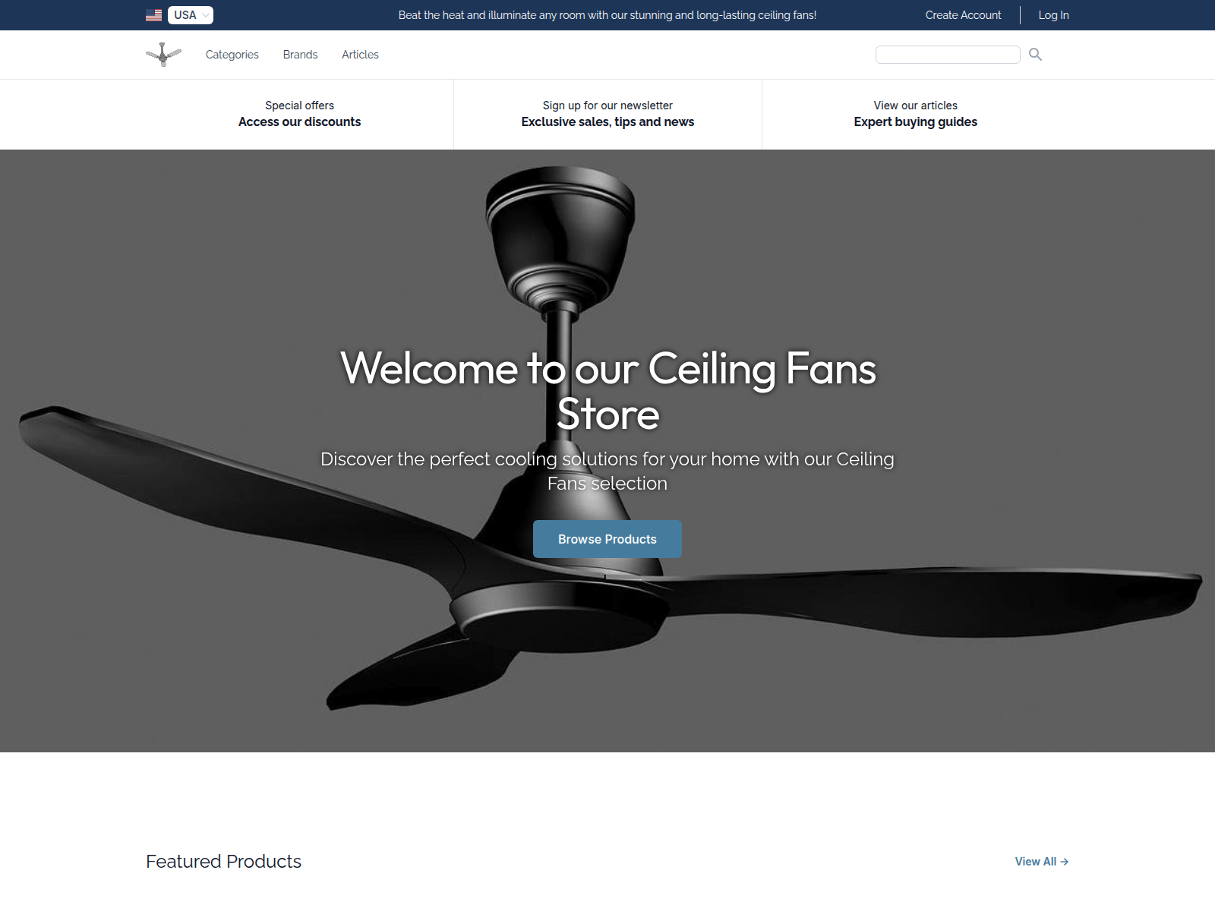This screenshot has height=911, width=1215.
Task: Expand the country chevron next to USA
Action: (x=204, y=14)
